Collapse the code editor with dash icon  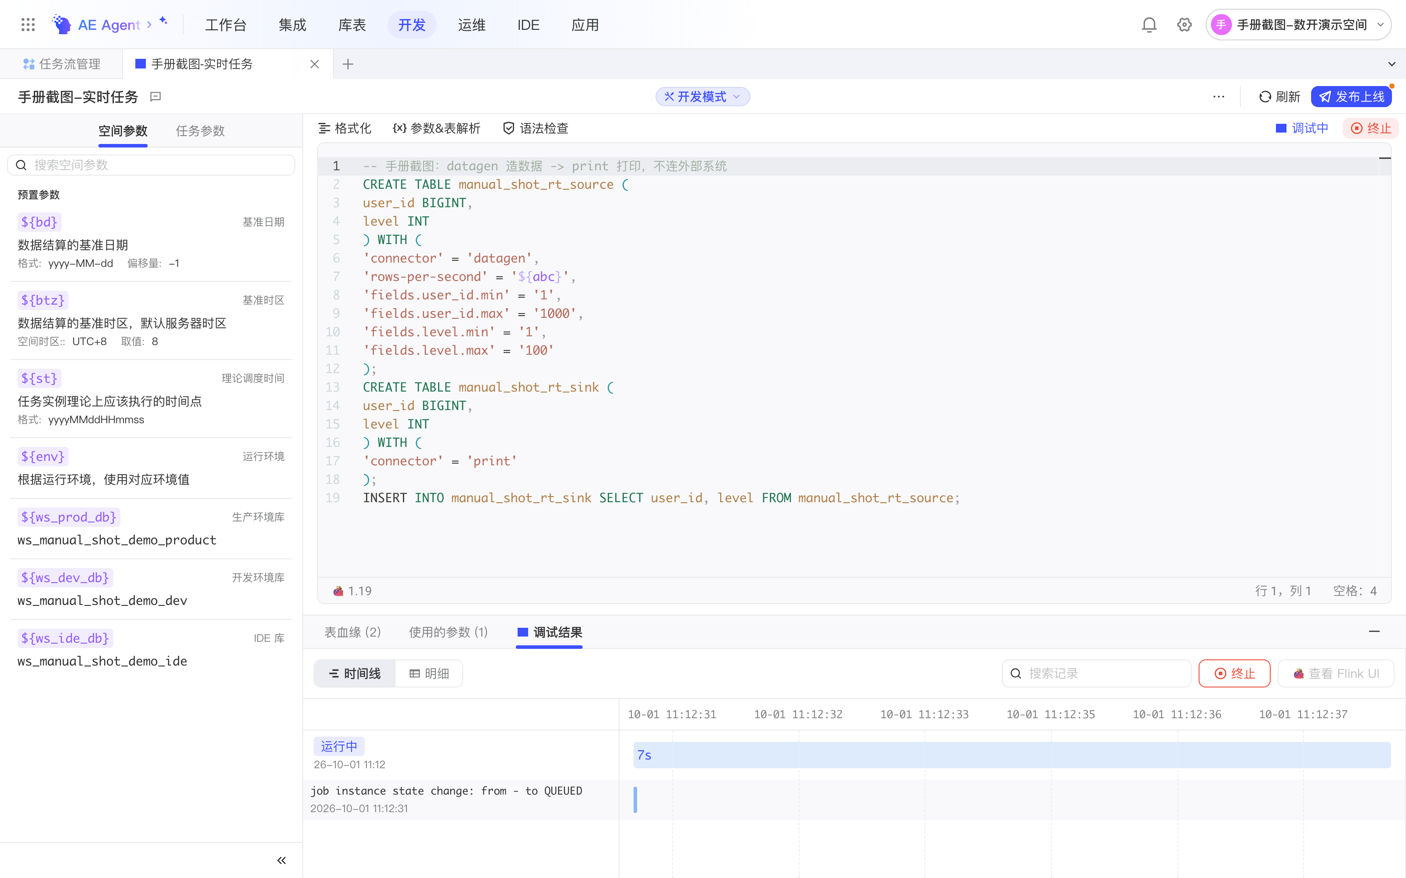click(1384, 158)
